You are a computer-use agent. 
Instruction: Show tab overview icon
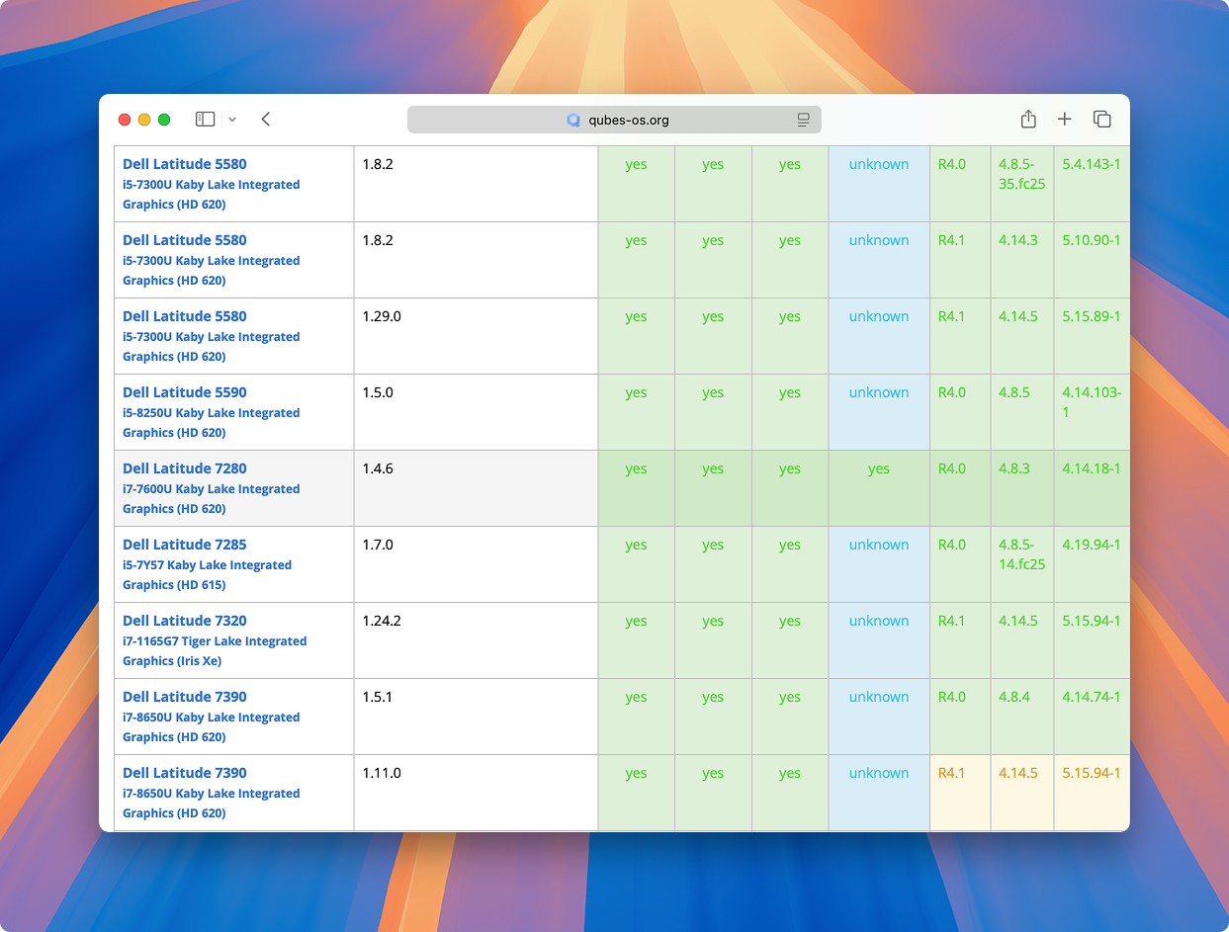1102,120
